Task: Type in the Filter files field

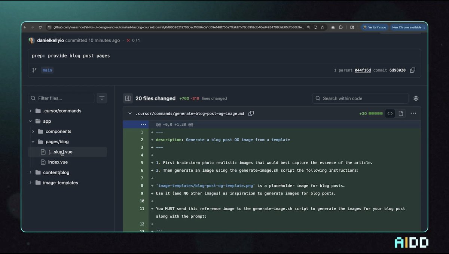Action: pos(61,98)
